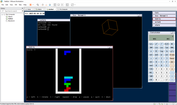This screenshot has height=105, width=177.
Task: Open the library search dropdown arrow
Action: 22,11
